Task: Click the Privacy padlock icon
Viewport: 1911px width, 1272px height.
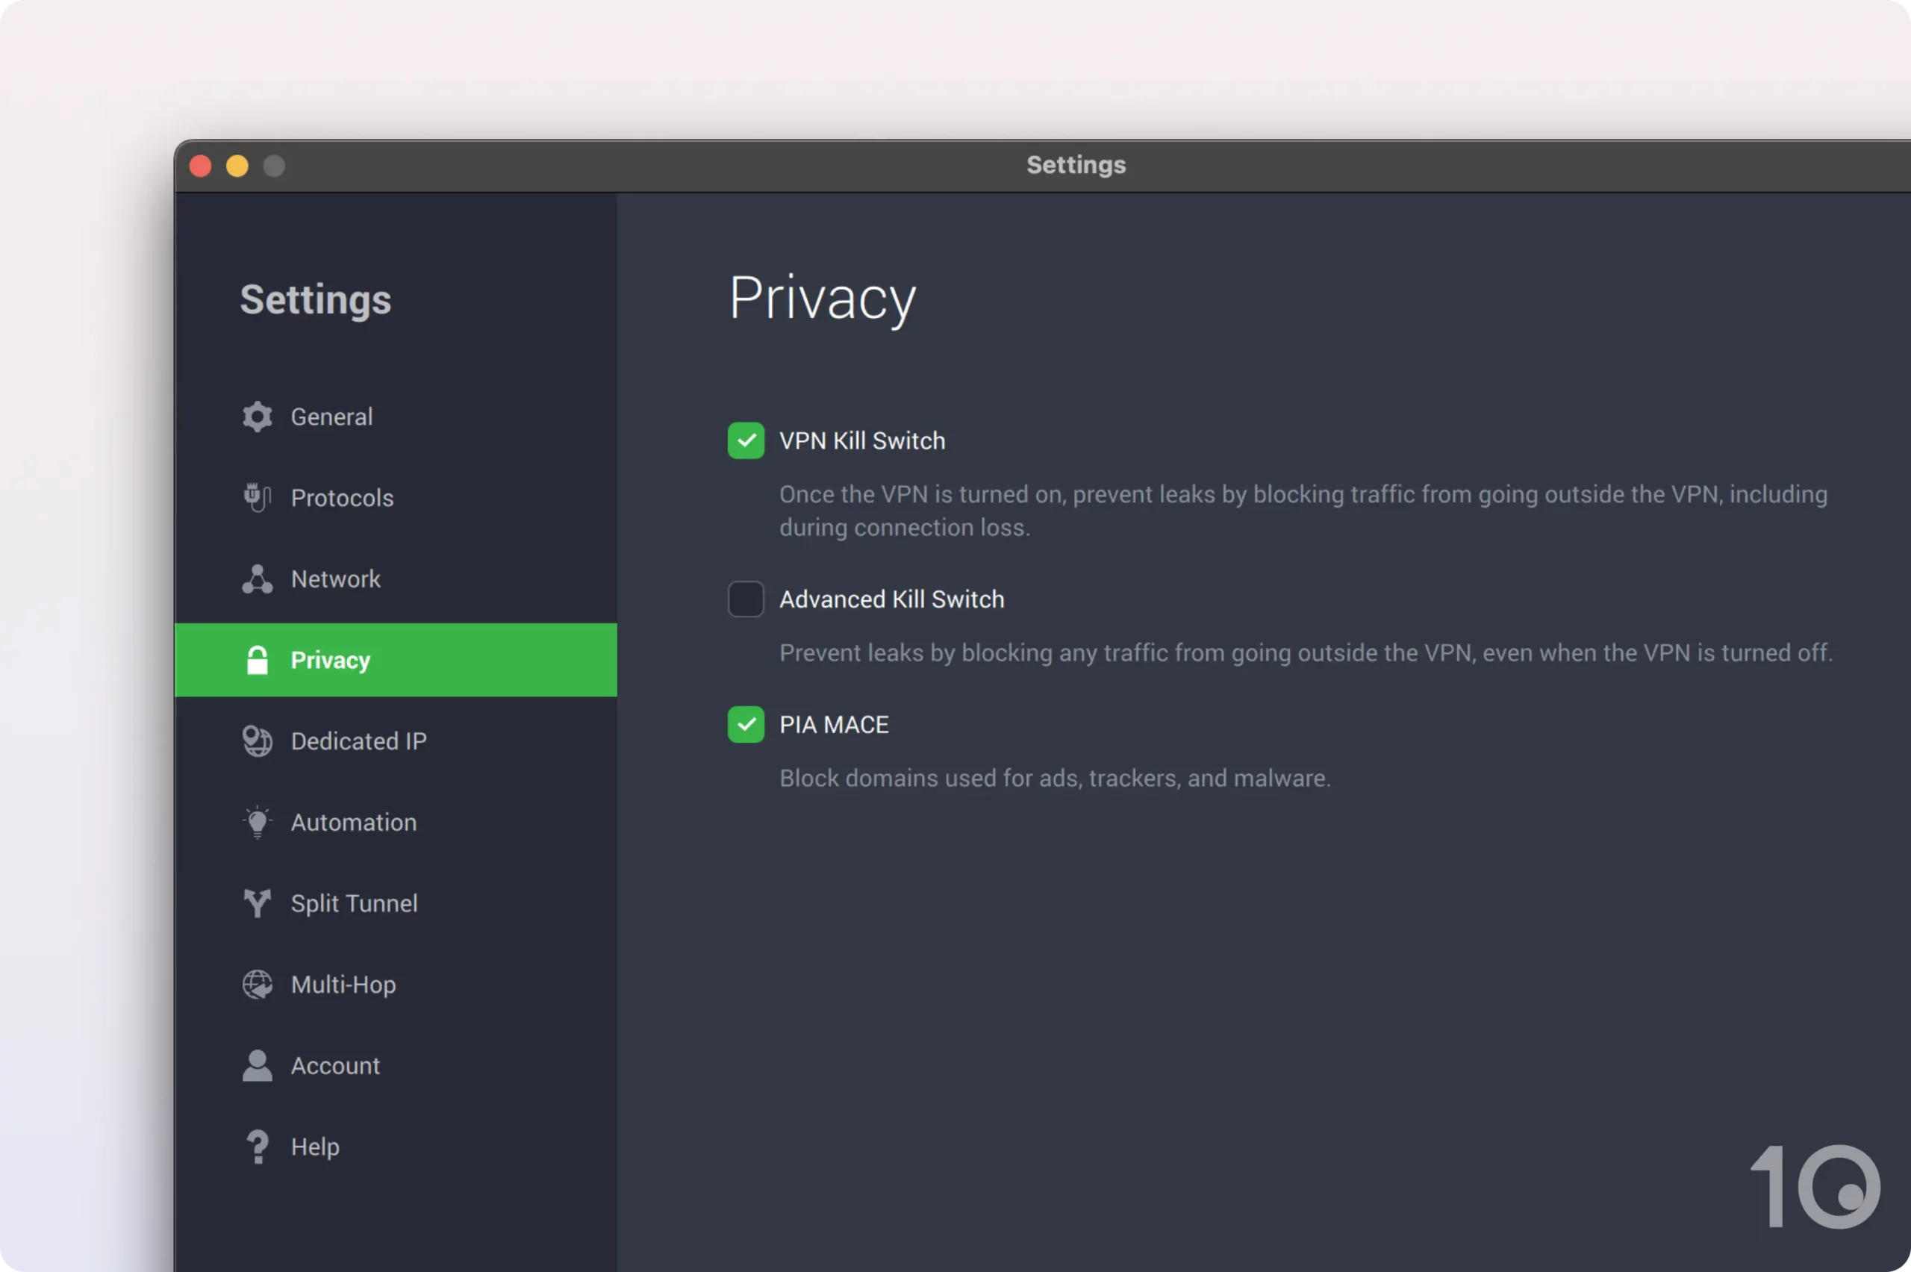Action: [x=257, y=660]
